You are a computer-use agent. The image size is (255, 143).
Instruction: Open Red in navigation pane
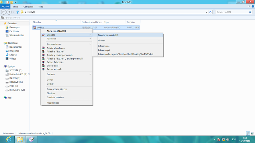(9, 98)
